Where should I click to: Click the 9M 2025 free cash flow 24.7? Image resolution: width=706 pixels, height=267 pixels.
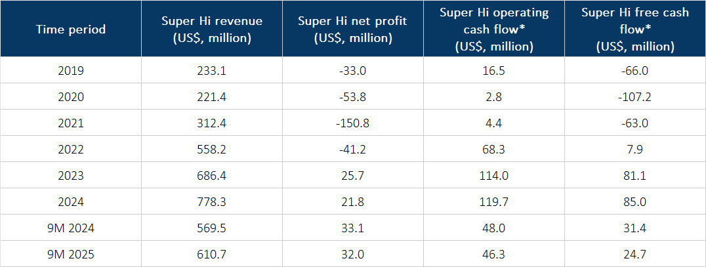[x=635, y=254]
